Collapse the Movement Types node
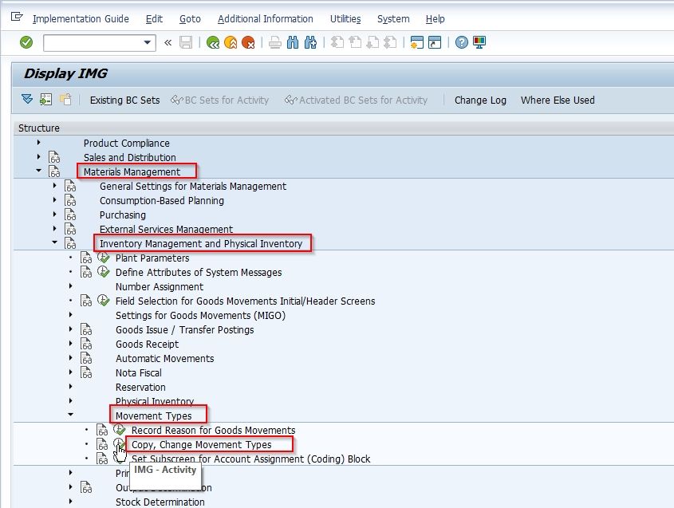 (x=70, y=415)
